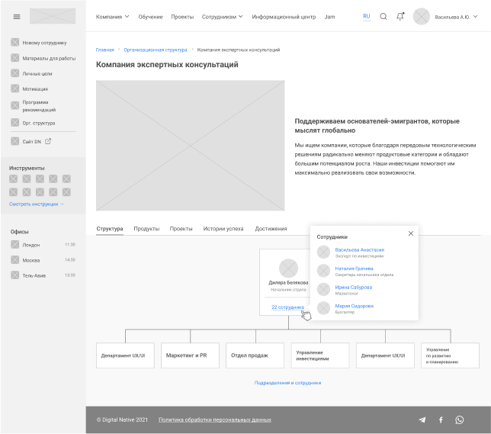The image size is (491, 434).
Task: Open the Jam menu item
Action: point(329,17)
